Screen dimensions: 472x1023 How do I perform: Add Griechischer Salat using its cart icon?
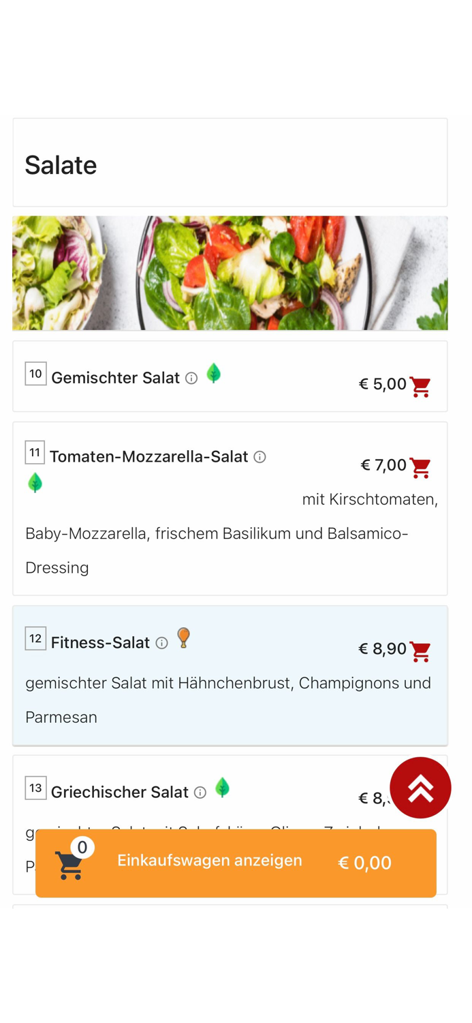pyautogui.click(x=420, y=798)
